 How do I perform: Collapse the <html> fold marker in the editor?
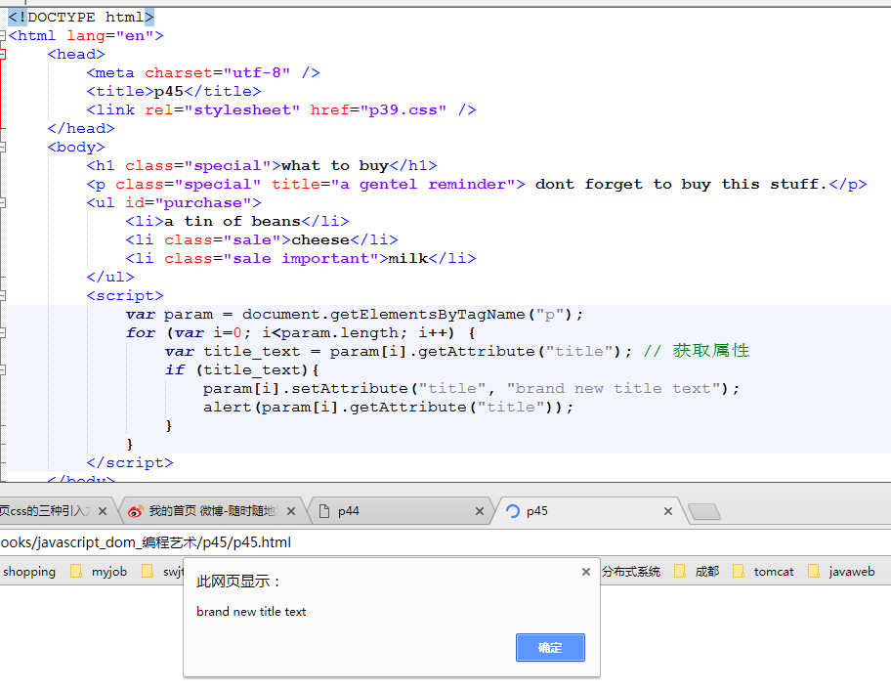(x=2, y=36)
